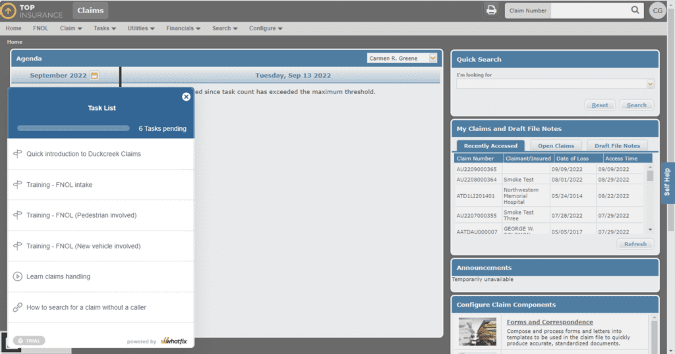
Task: Click the claims table vertical scrollbar
Action: pos(650,176)
